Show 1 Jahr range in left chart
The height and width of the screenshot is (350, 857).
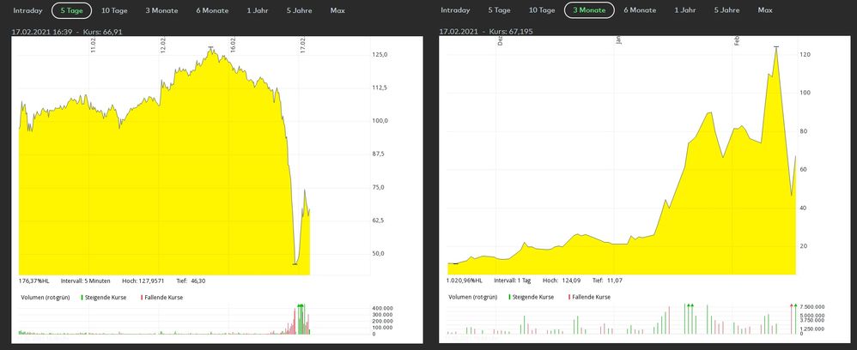pyautogui.click(x=256, y=10)
